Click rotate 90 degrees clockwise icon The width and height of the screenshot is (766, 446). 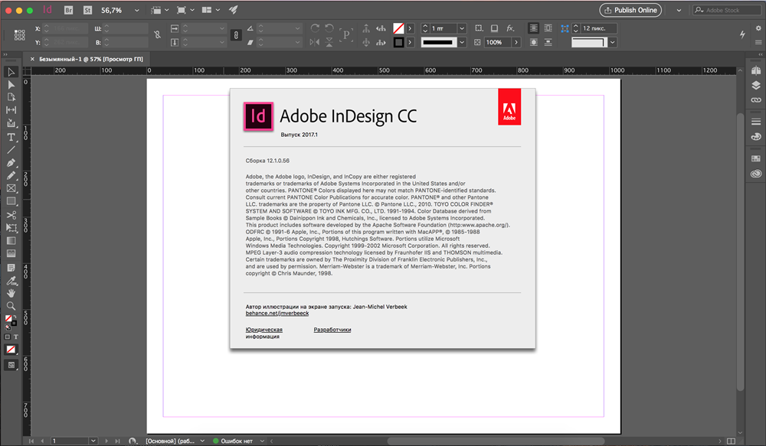point(315,28)
